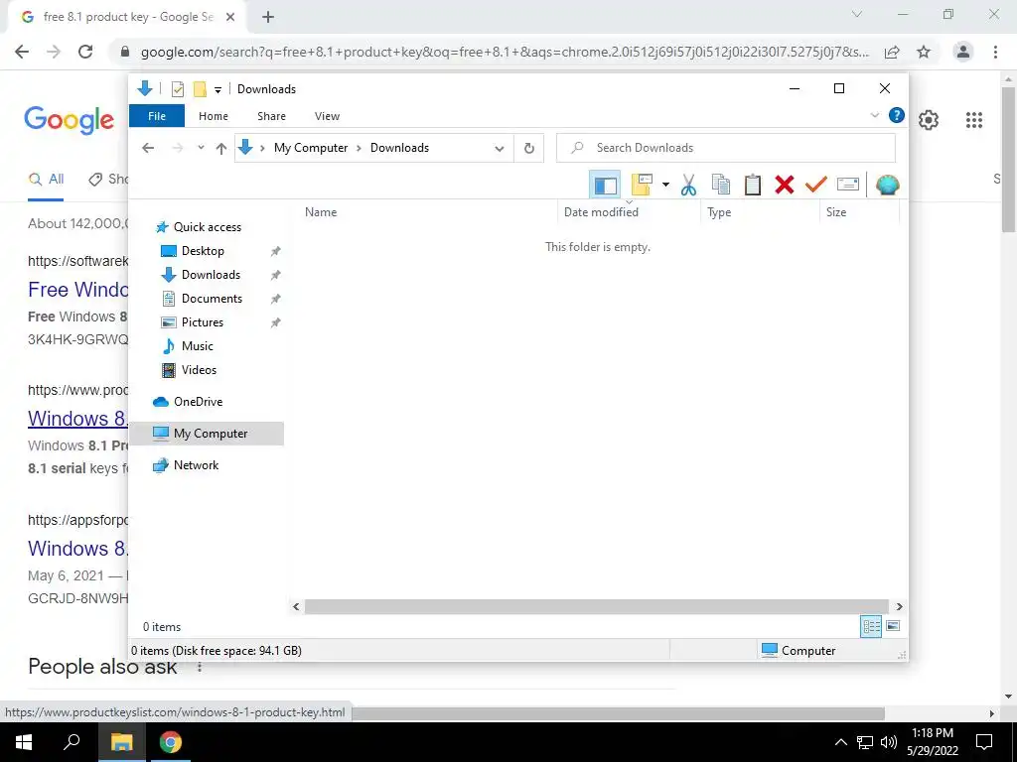The width and height of the screenshot is (1017, 762).
Task: Click the envelope Email icon
Action: (848, 186)
